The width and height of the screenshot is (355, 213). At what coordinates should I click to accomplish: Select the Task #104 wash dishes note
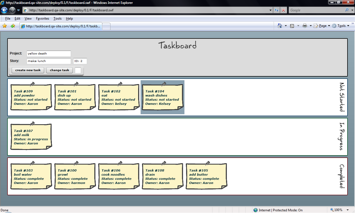[162, 97]
